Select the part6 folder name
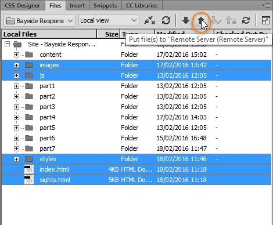273x225 pixels. 48,138
